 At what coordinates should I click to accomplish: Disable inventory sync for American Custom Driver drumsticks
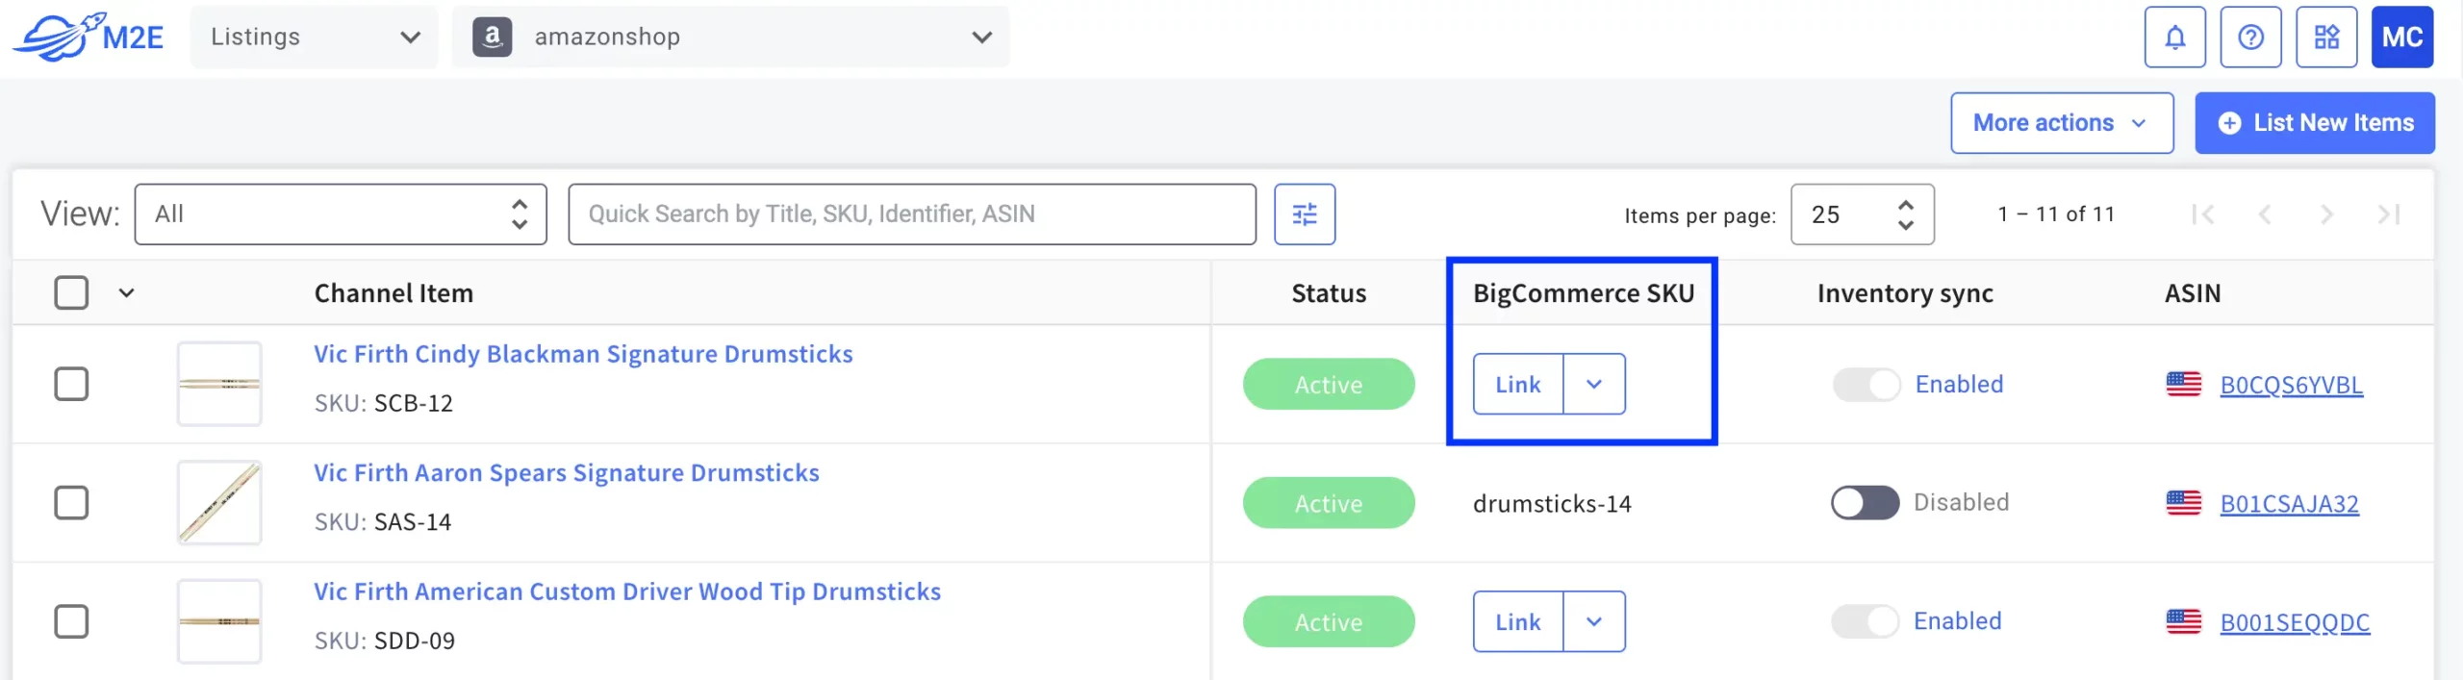coord(1865,621)
